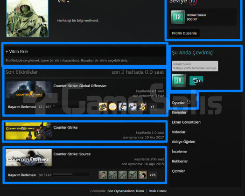The height and width of the screenshot is (196, 245).
Task: Click the dollar sign CS:GO achievement icon
Action: pos(143,107)
